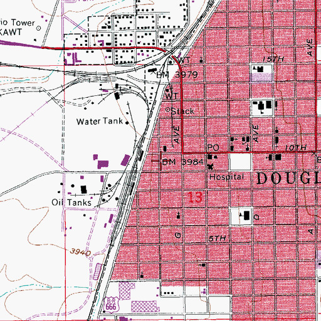Click the school flag building near 15TH
Viewport: 321px width, 321px height.
point(259,69)
